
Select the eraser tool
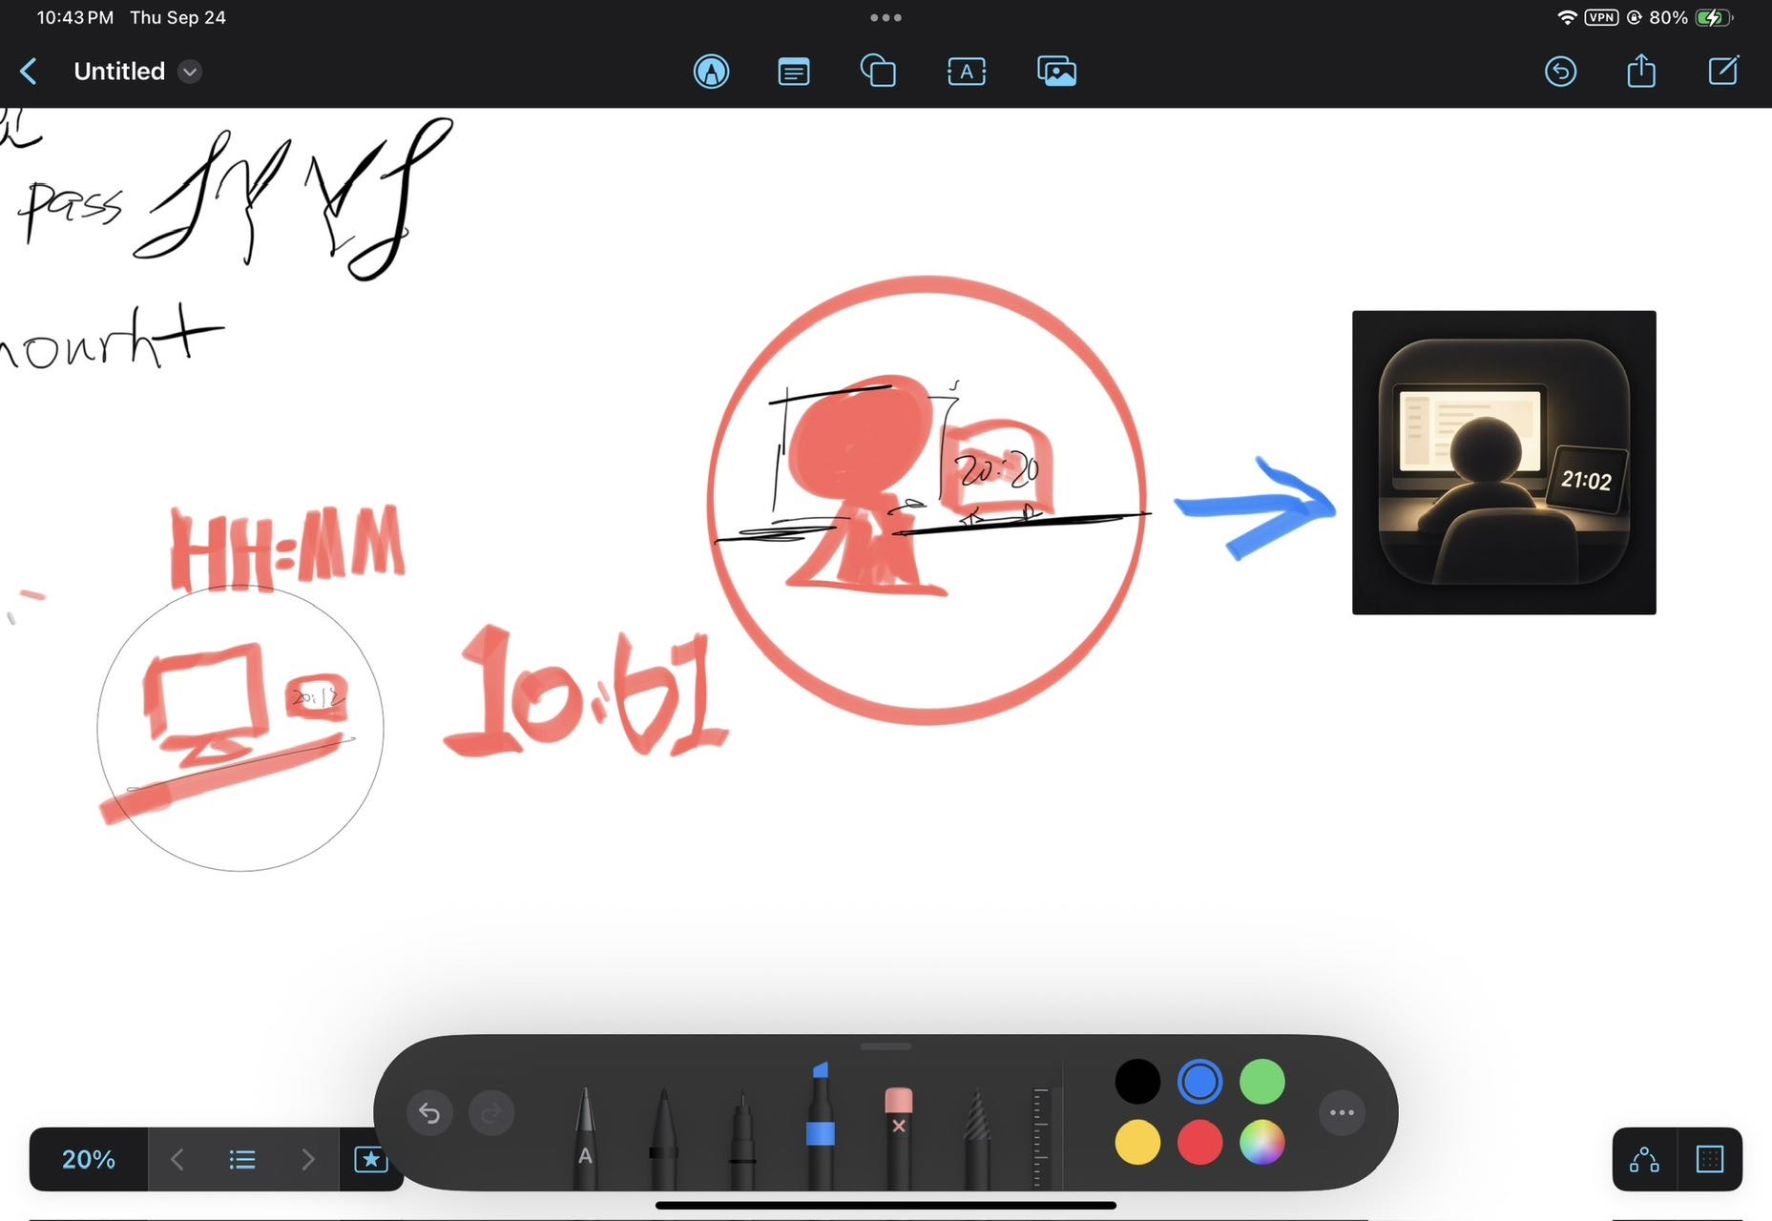pyautogui.click(x=898, y=1137)
